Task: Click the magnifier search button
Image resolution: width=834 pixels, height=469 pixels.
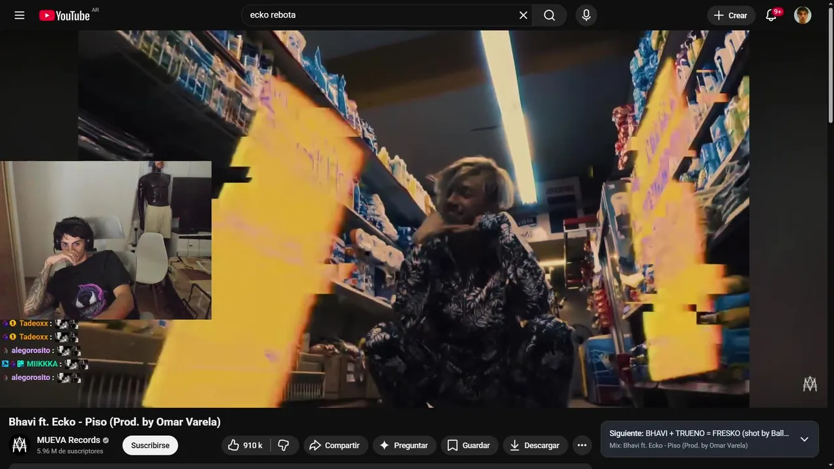Action: tap(549, 15)
